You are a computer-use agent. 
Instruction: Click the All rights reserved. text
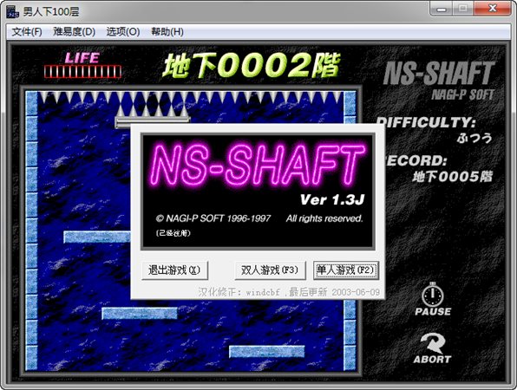(x=324, y=218)
